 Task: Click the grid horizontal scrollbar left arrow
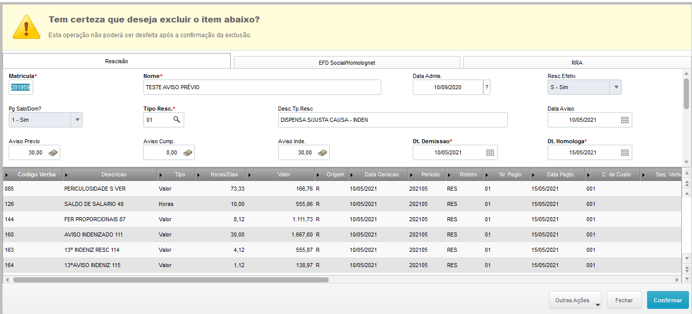(x=7, y=279)
